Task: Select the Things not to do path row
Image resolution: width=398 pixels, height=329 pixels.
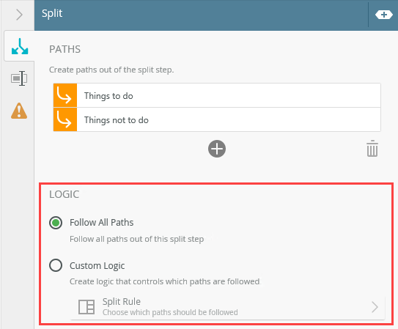Action: (x=217, y=119)
